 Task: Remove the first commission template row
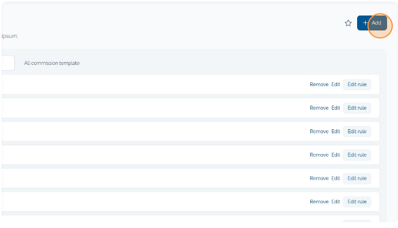pos(319,84)
